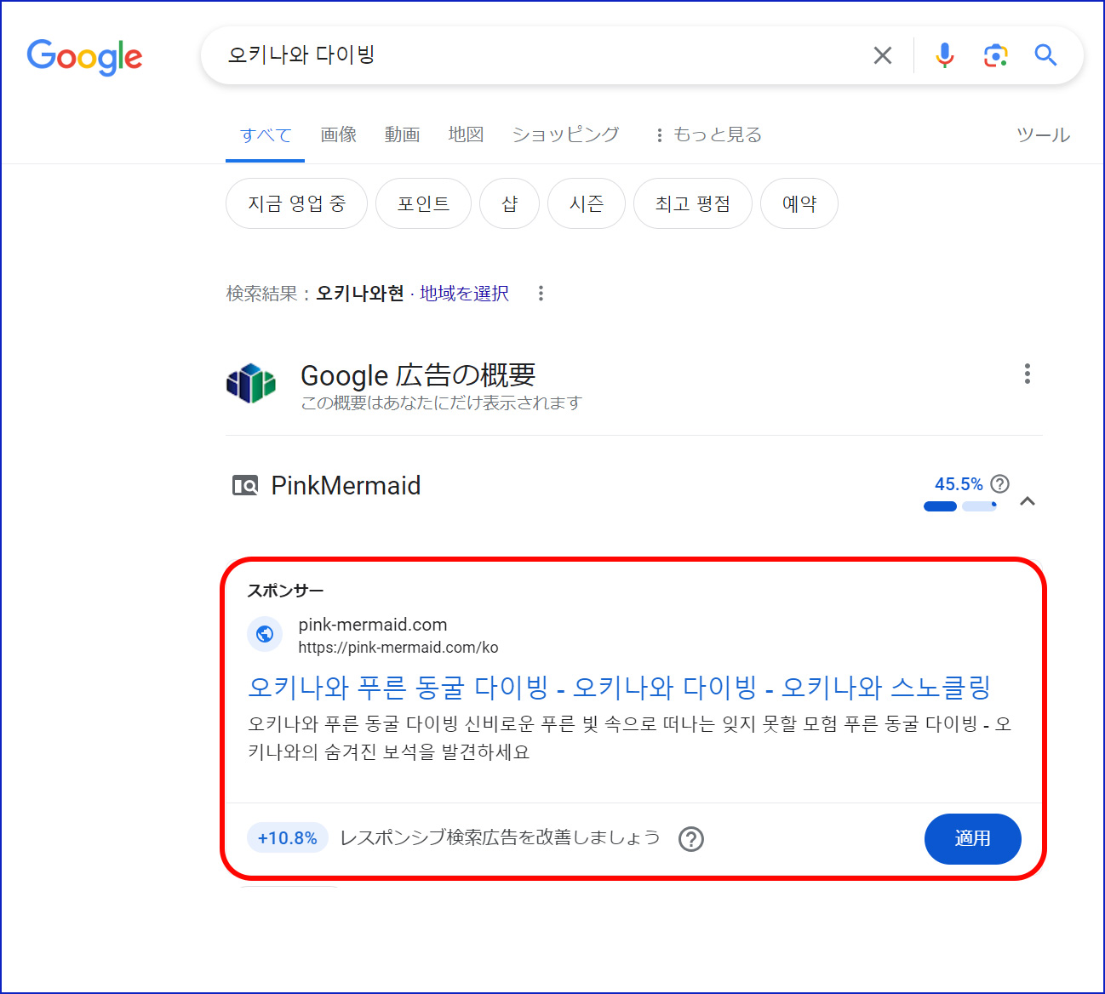Expand もっと見る menu

708,135
